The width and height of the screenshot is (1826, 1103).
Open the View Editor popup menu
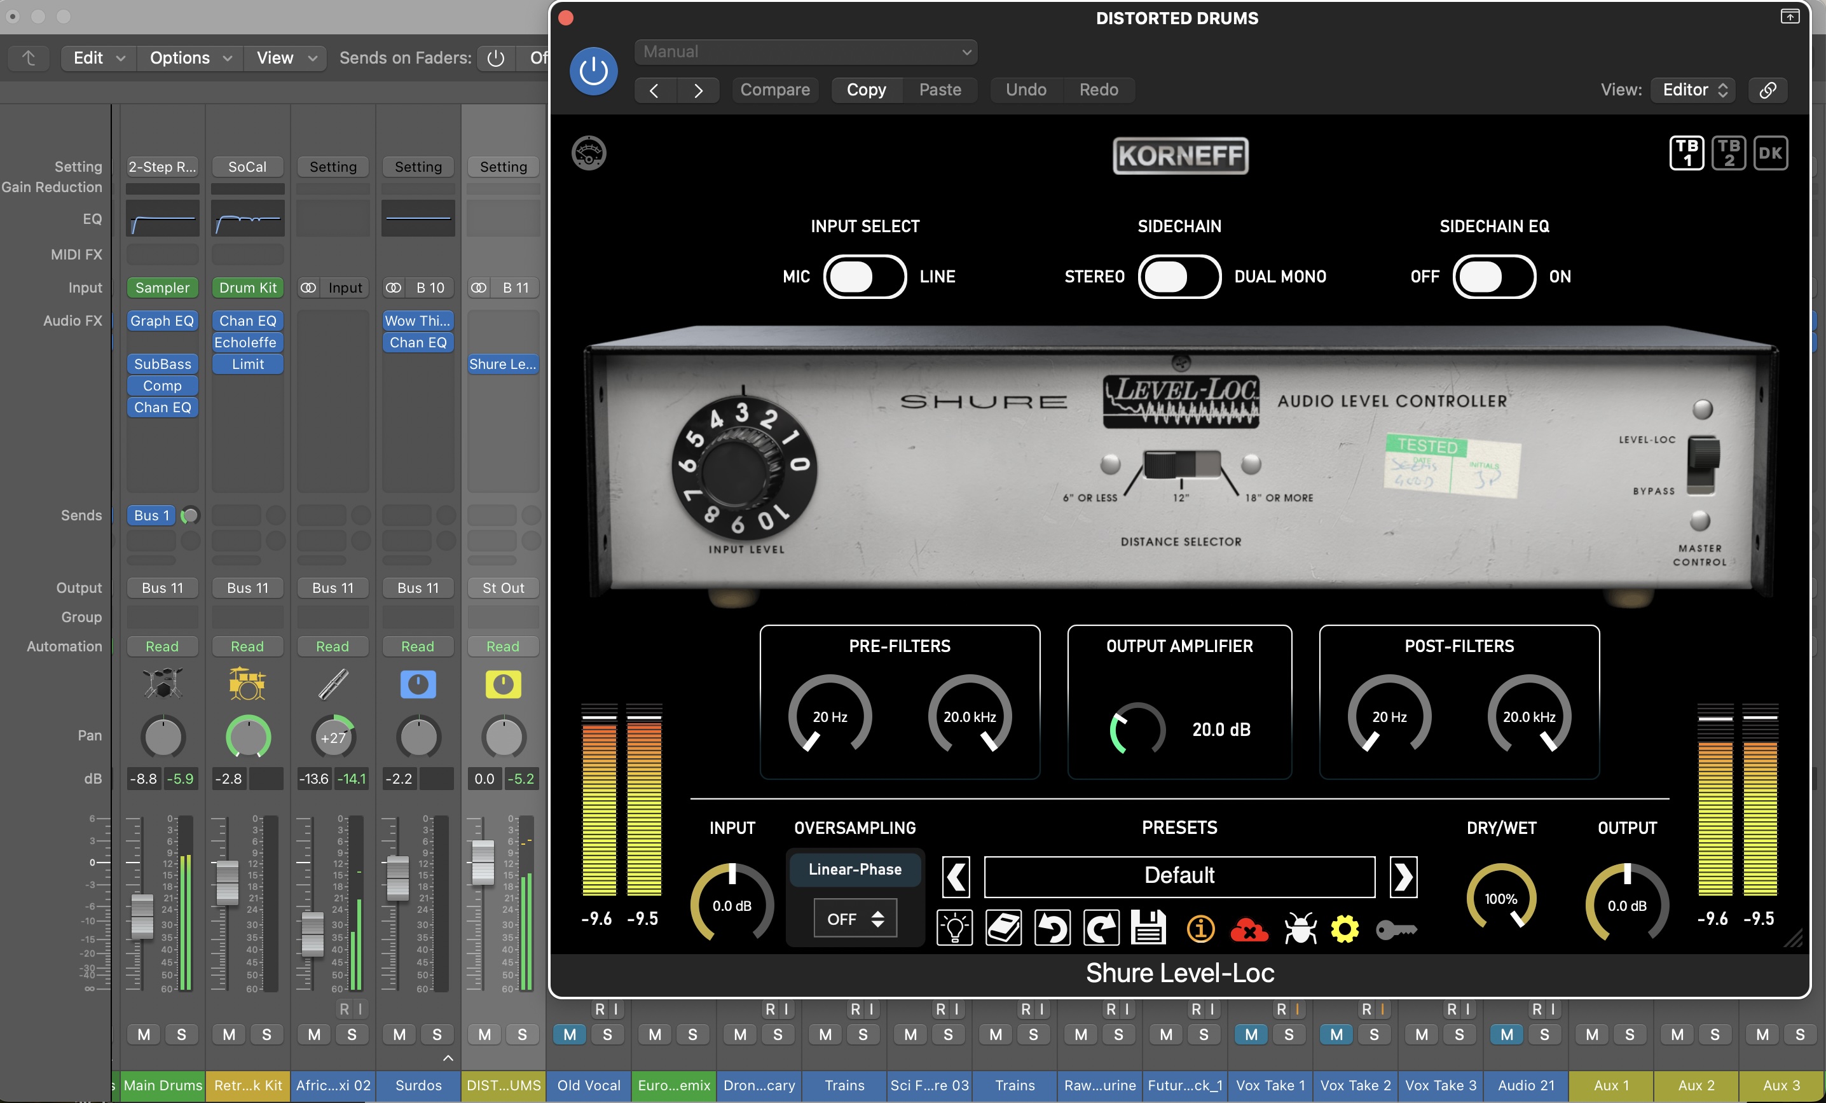click(1693, 90)
